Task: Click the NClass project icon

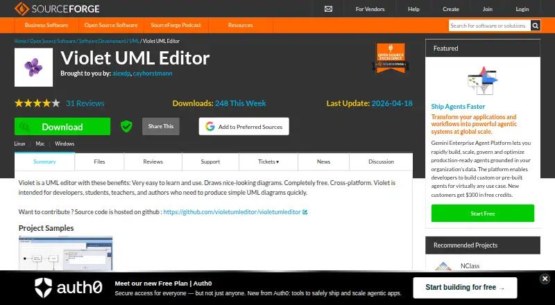Action: 443,265
